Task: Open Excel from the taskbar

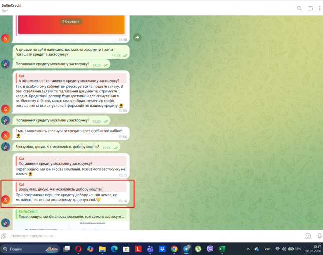Action: tap(222, 249)
